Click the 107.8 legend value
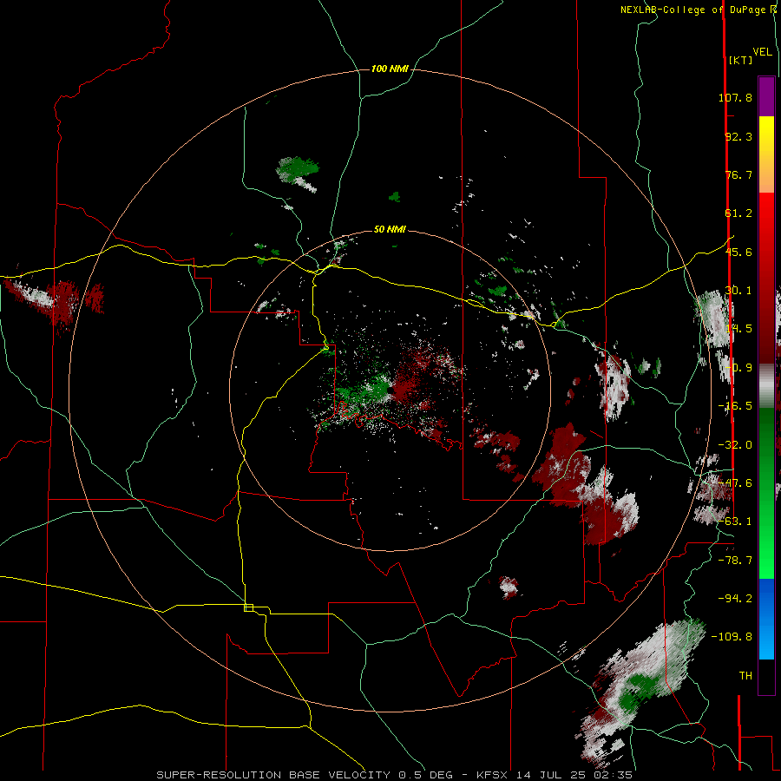Viewport: 781px width, 781px height. coord(735,97)
